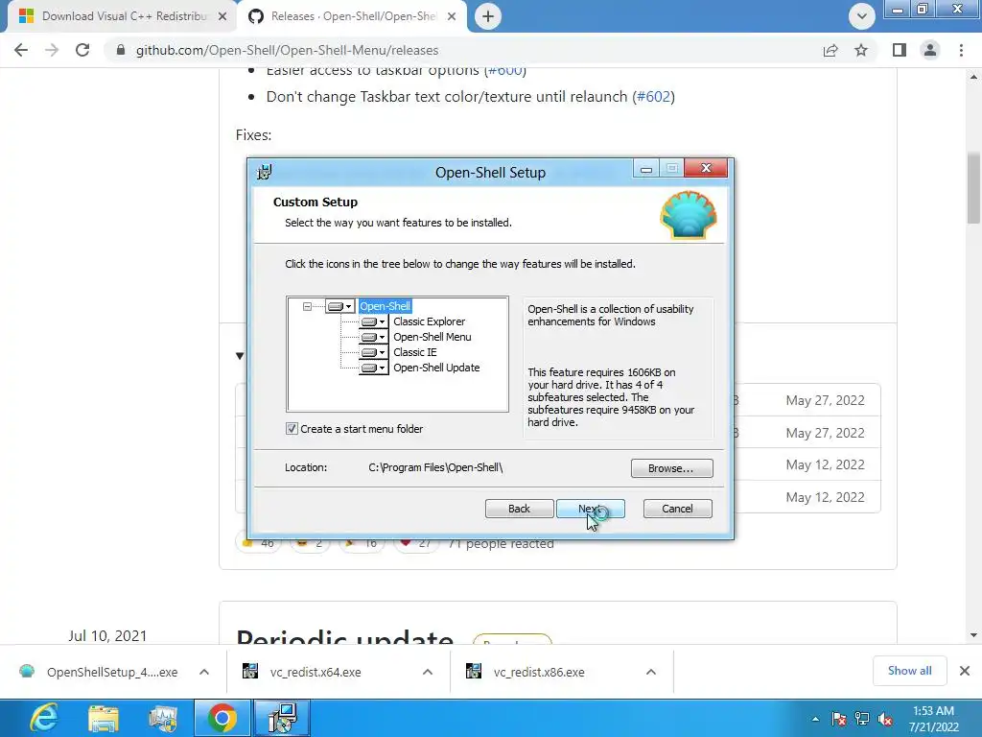
Task: Click scrollbar down arrow on page
Action: tap(973, 635)
